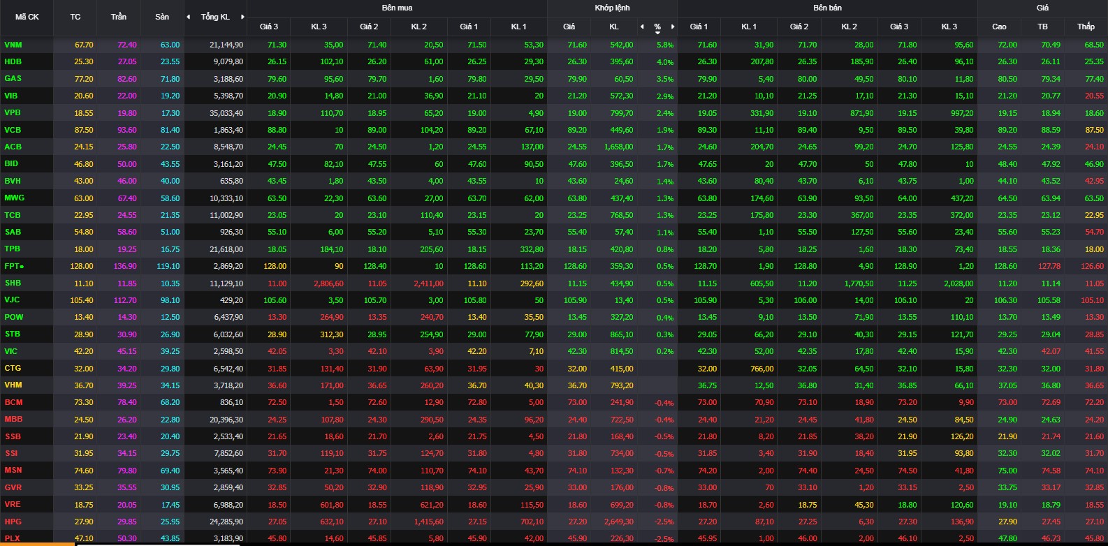Open the BID stock symbol
1108x546 pixels.
11,163
